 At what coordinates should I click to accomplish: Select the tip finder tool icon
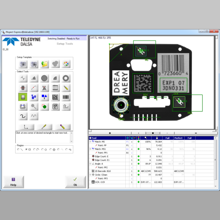[44, 88]
